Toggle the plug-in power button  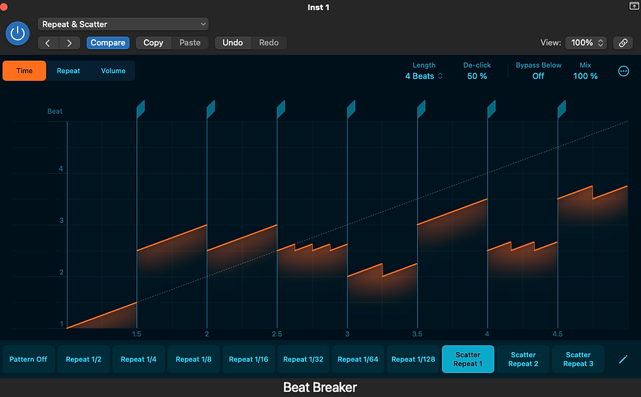tap(18, 33)
